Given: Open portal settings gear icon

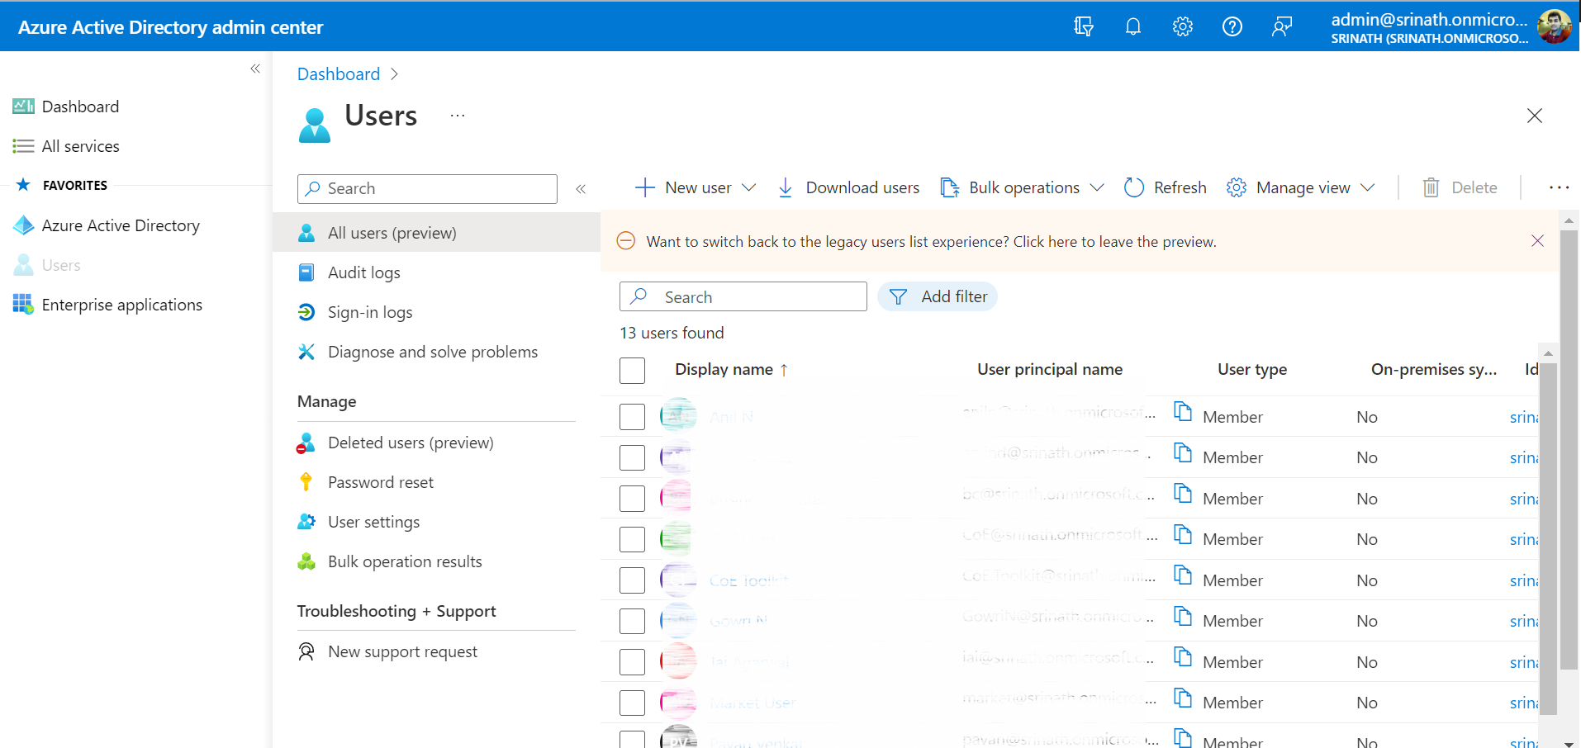Looking at the screenshot, I should (x=1182, y=27).
